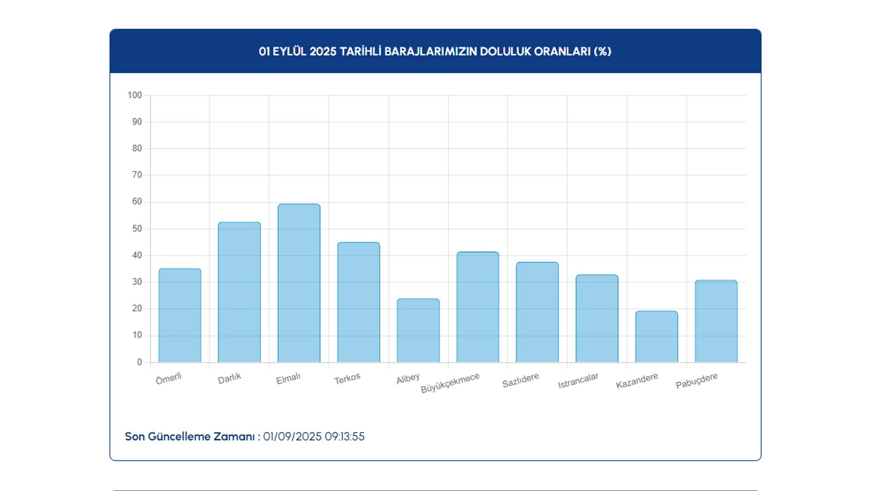Select the Pabuçdere bar
Image resolution: width=873 pixels, height=491 pixels.
(716, 321)
